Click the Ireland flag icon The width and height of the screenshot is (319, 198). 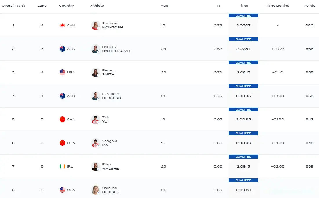[x=62, y=166]
